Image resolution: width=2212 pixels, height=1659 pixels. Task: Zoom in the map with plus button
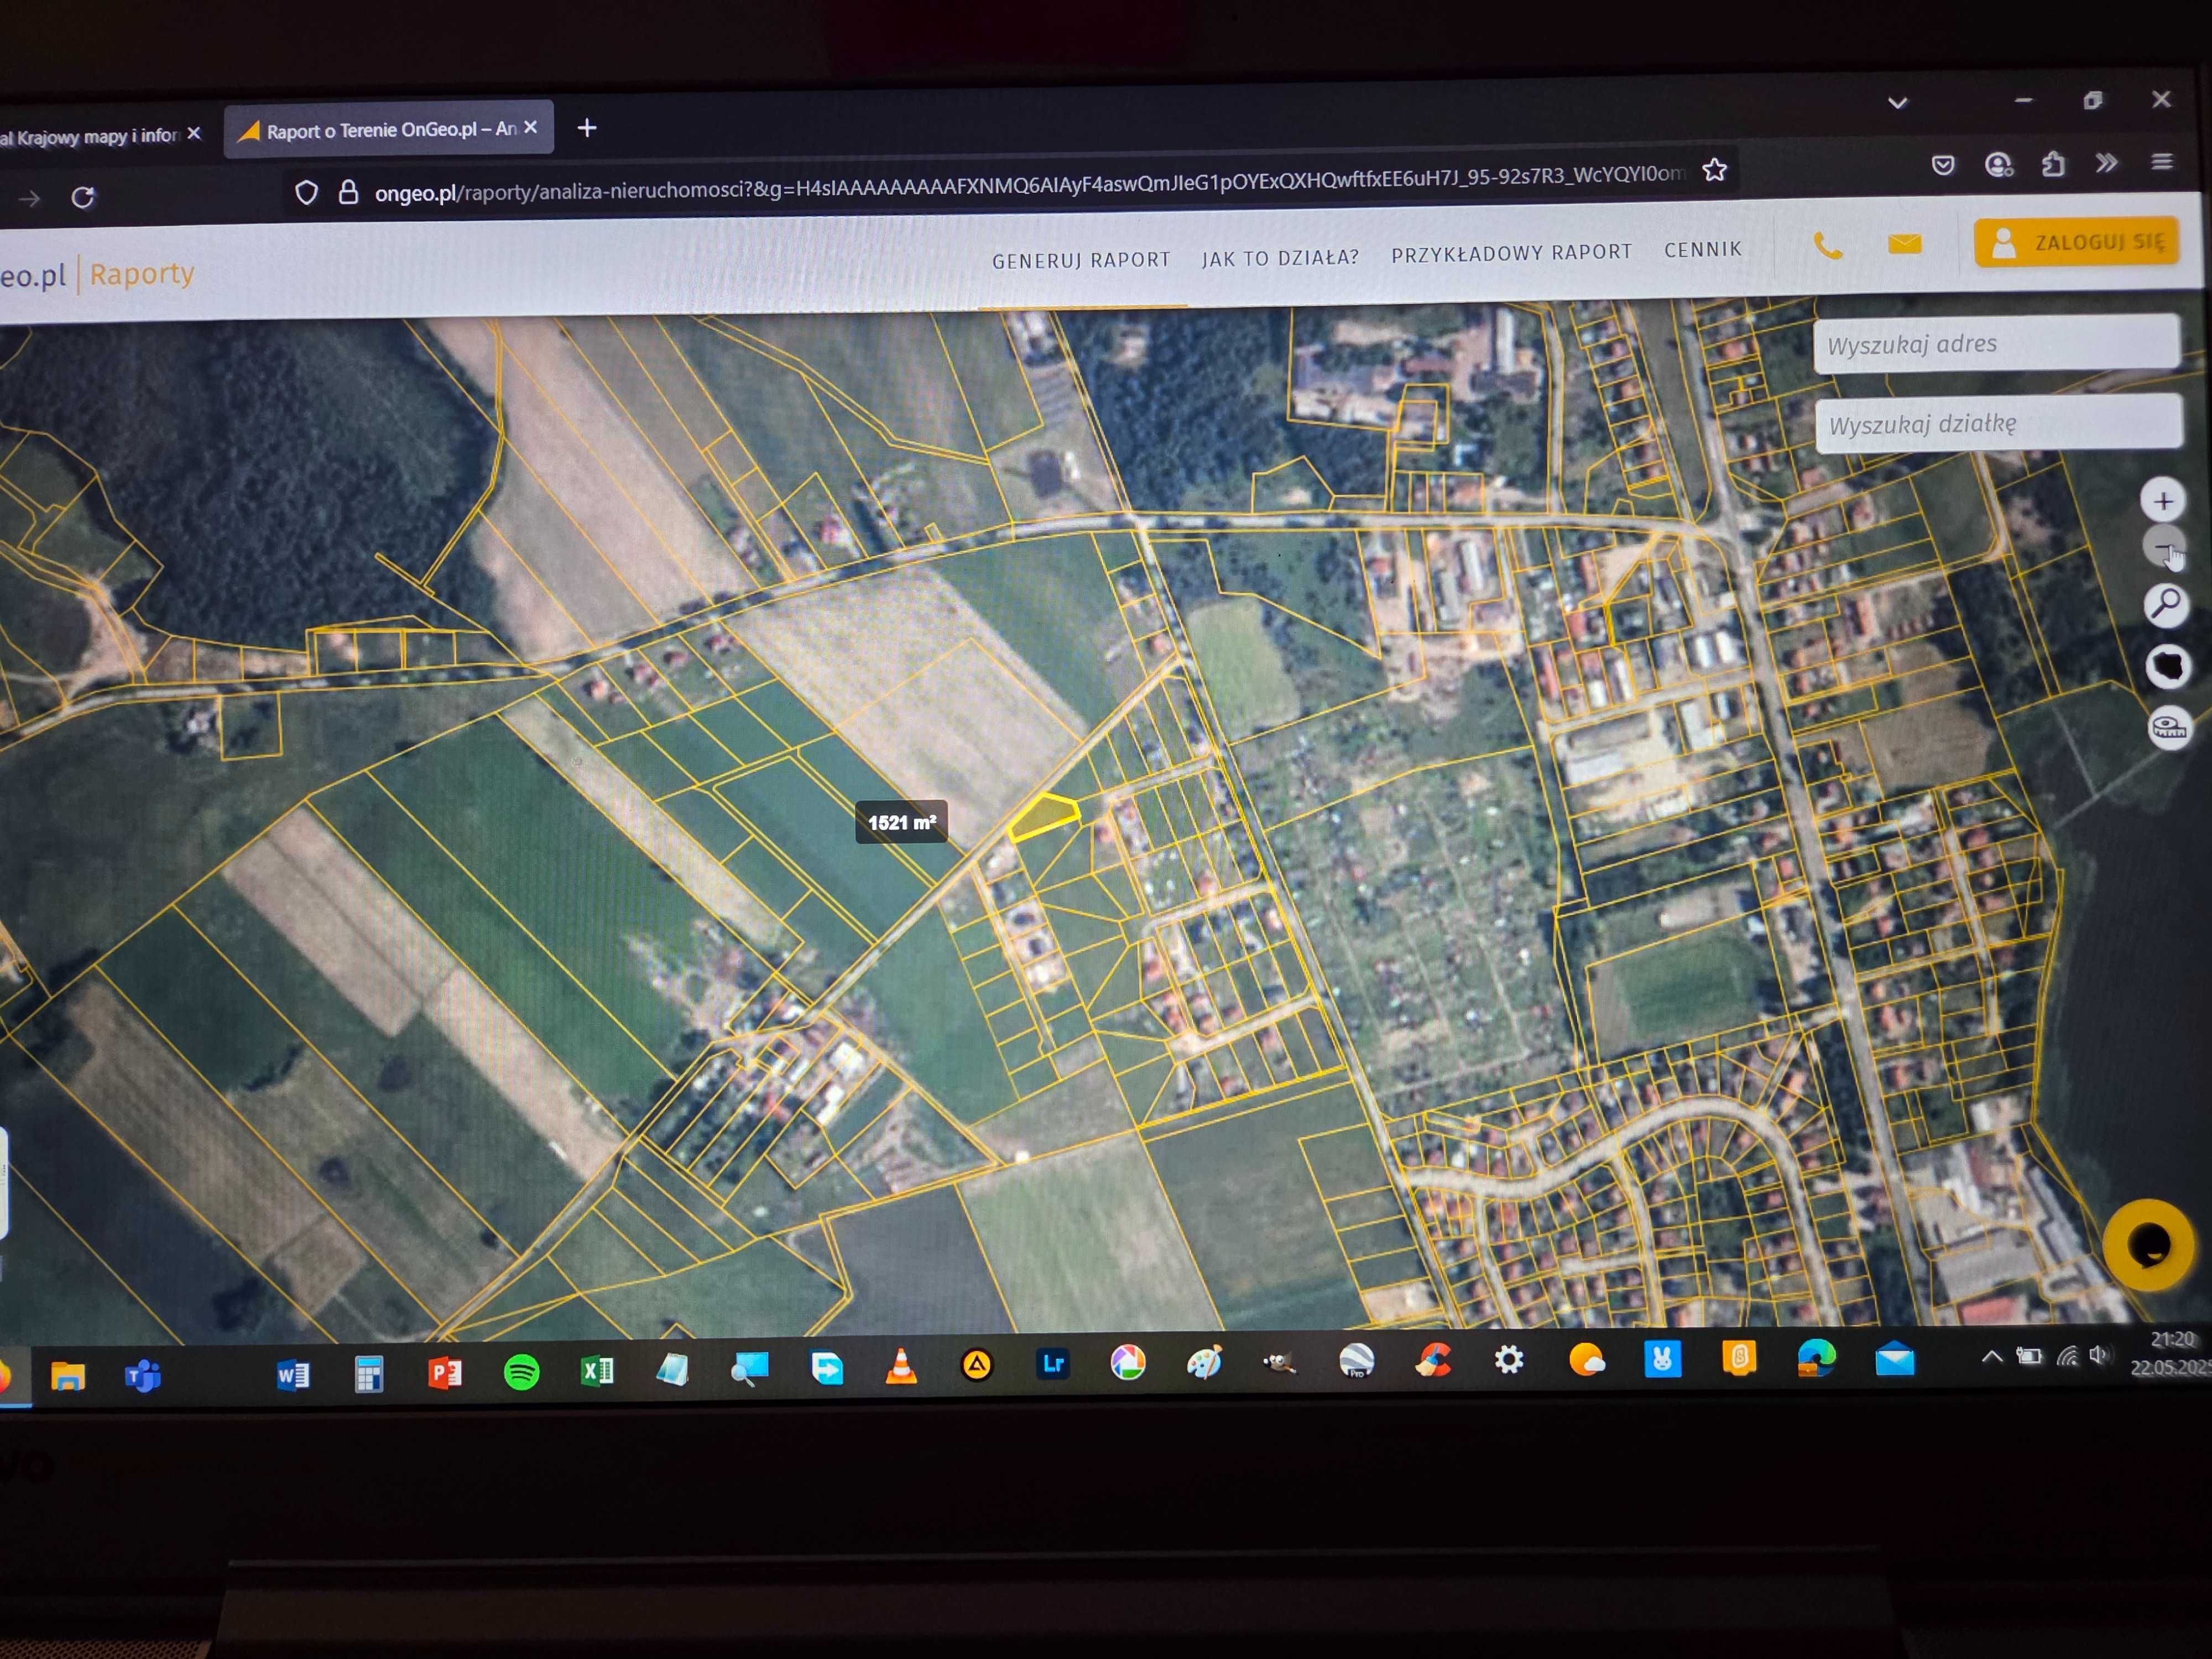click(2163, 501)
